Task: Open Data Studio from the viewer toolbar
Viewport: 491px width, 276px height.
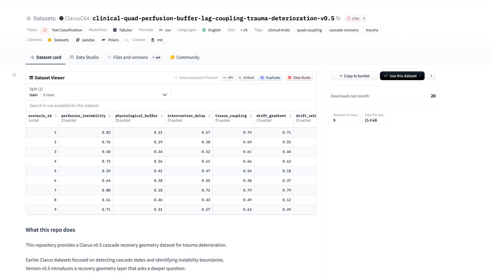Action: tap(299, 77)
